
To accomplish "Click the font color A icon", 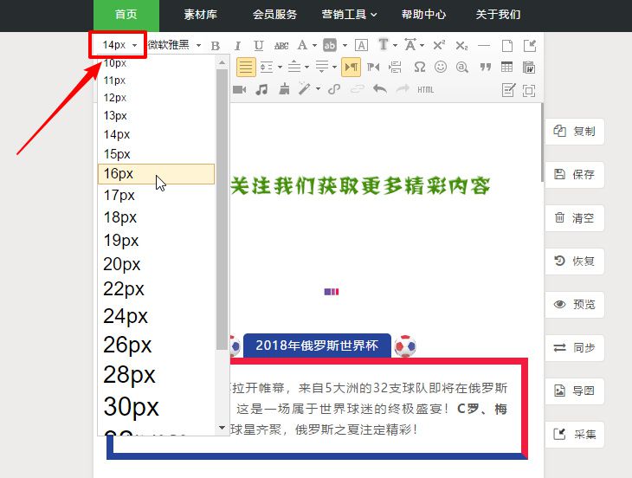I will (302, 45).
